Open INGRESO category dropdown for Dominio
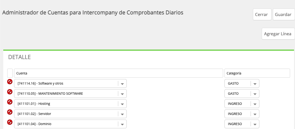The width and height of the screenshot is (295, 129). coord(242,124)
